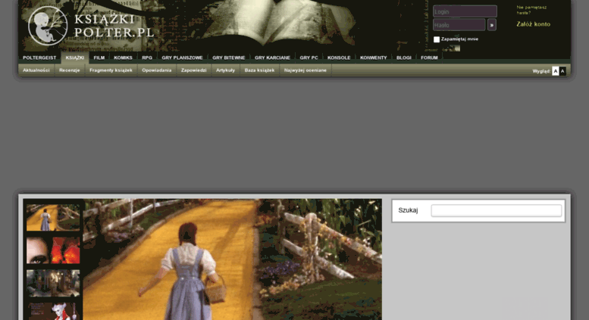Open Fragmenty książek submenu item
589x320 pixels.
point(111,70)
